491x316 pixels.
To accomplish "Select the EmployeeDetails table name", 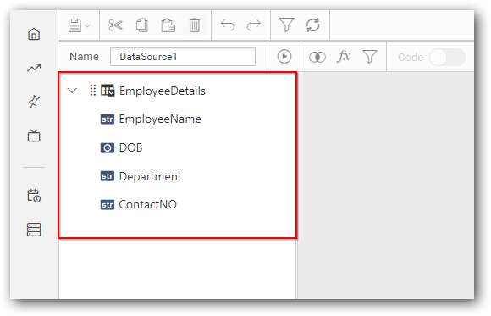I will tap(163, 91).
